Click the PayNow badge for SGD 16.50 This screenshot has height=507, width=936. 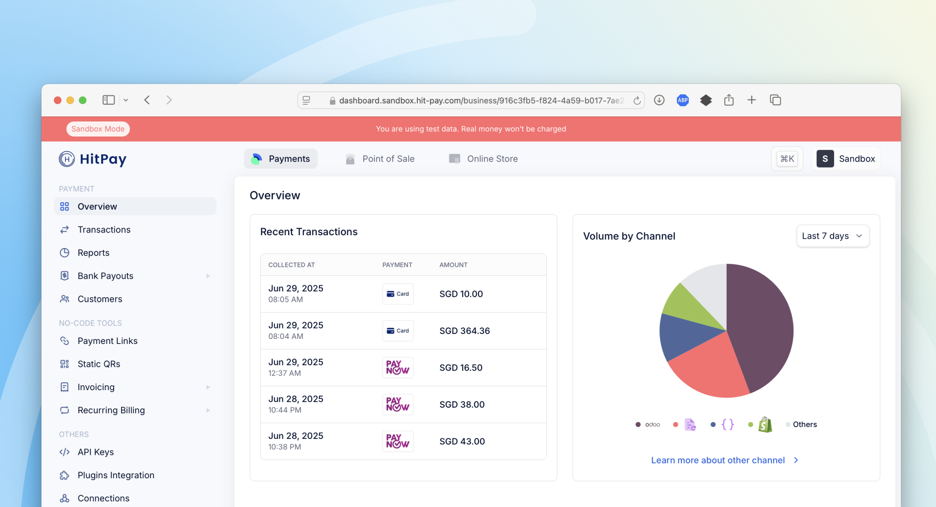tap(398, 368)
